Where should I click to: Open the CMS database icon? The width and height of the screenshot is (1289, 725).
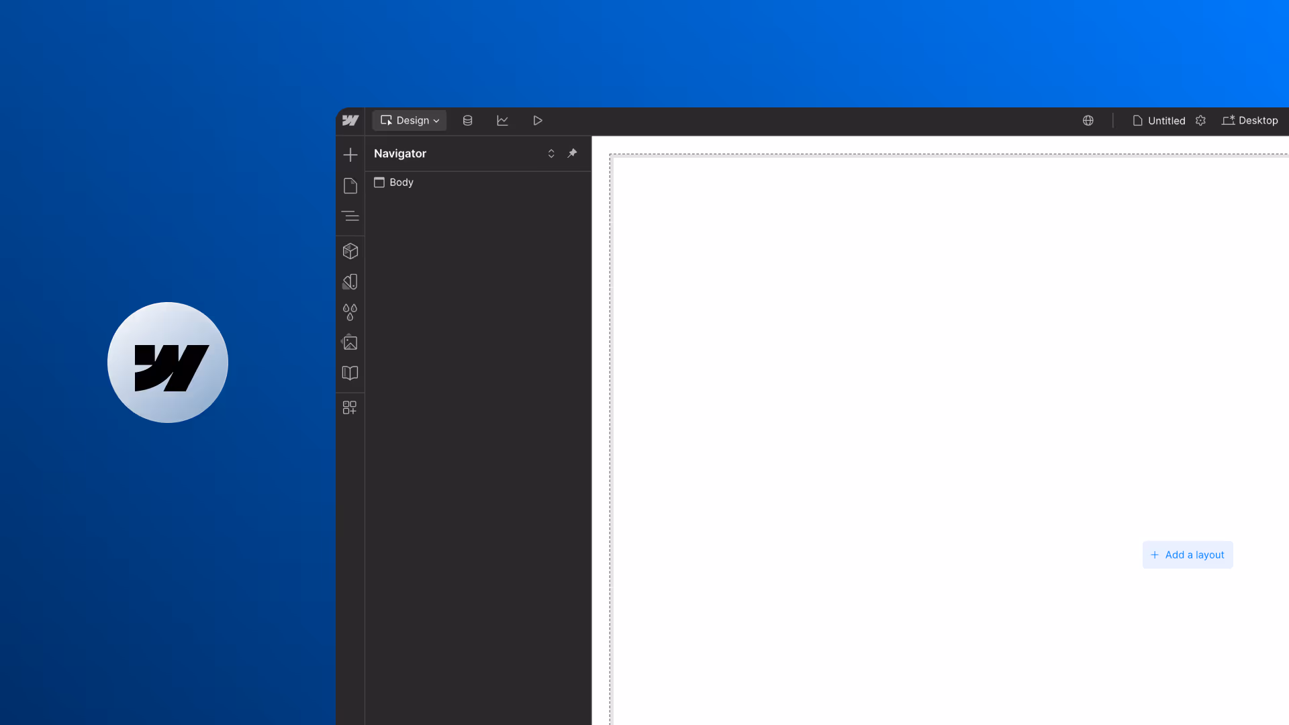point(468,121)
